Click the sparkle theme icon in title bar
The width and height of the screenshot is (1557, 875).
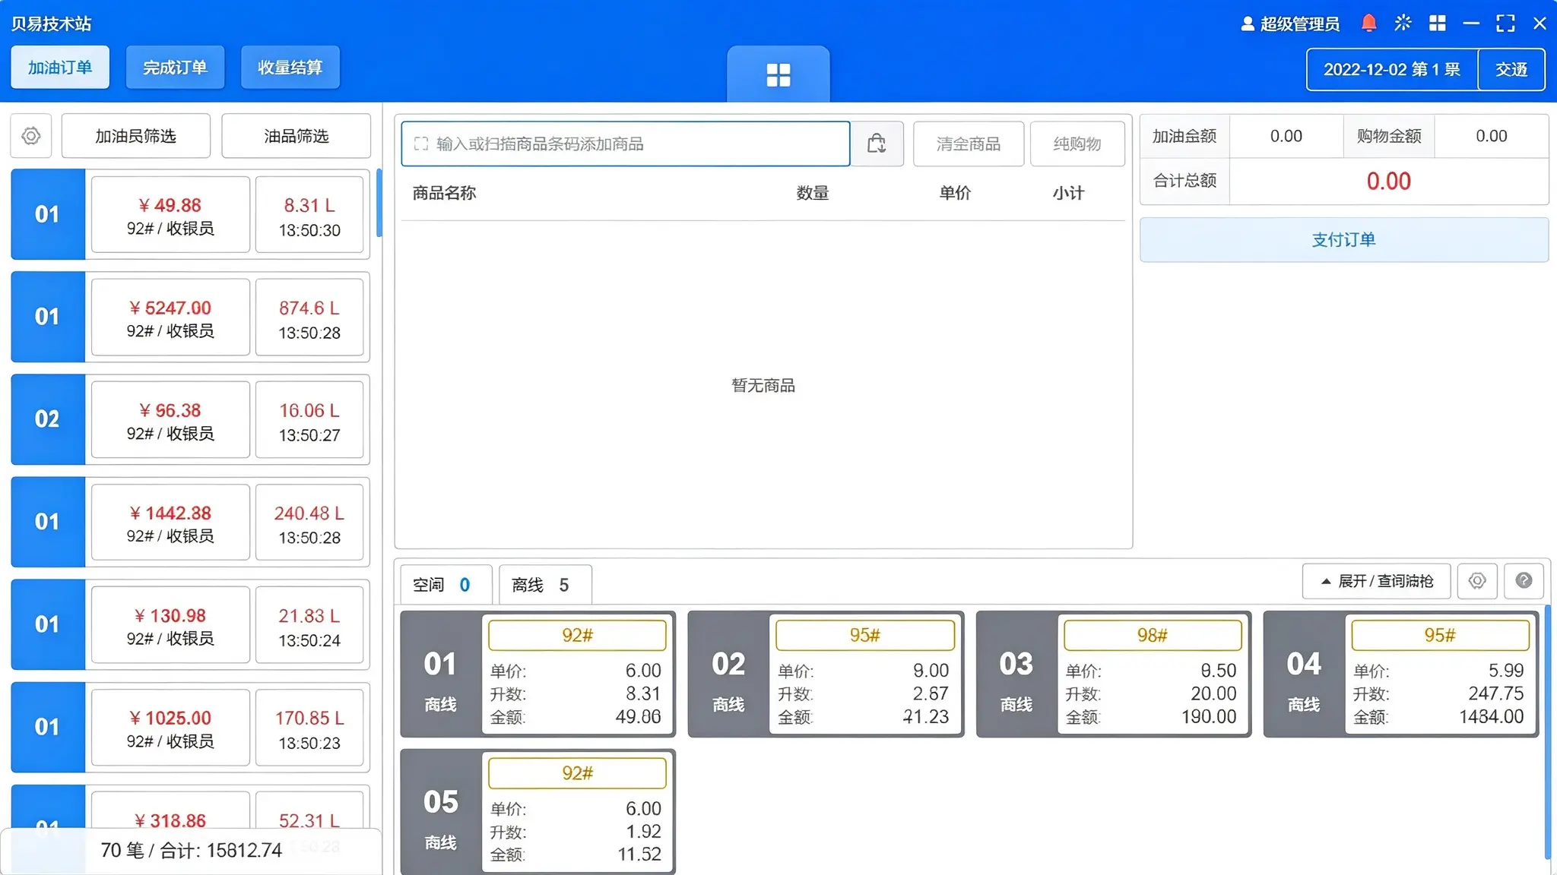click(x=1403, y=24)
